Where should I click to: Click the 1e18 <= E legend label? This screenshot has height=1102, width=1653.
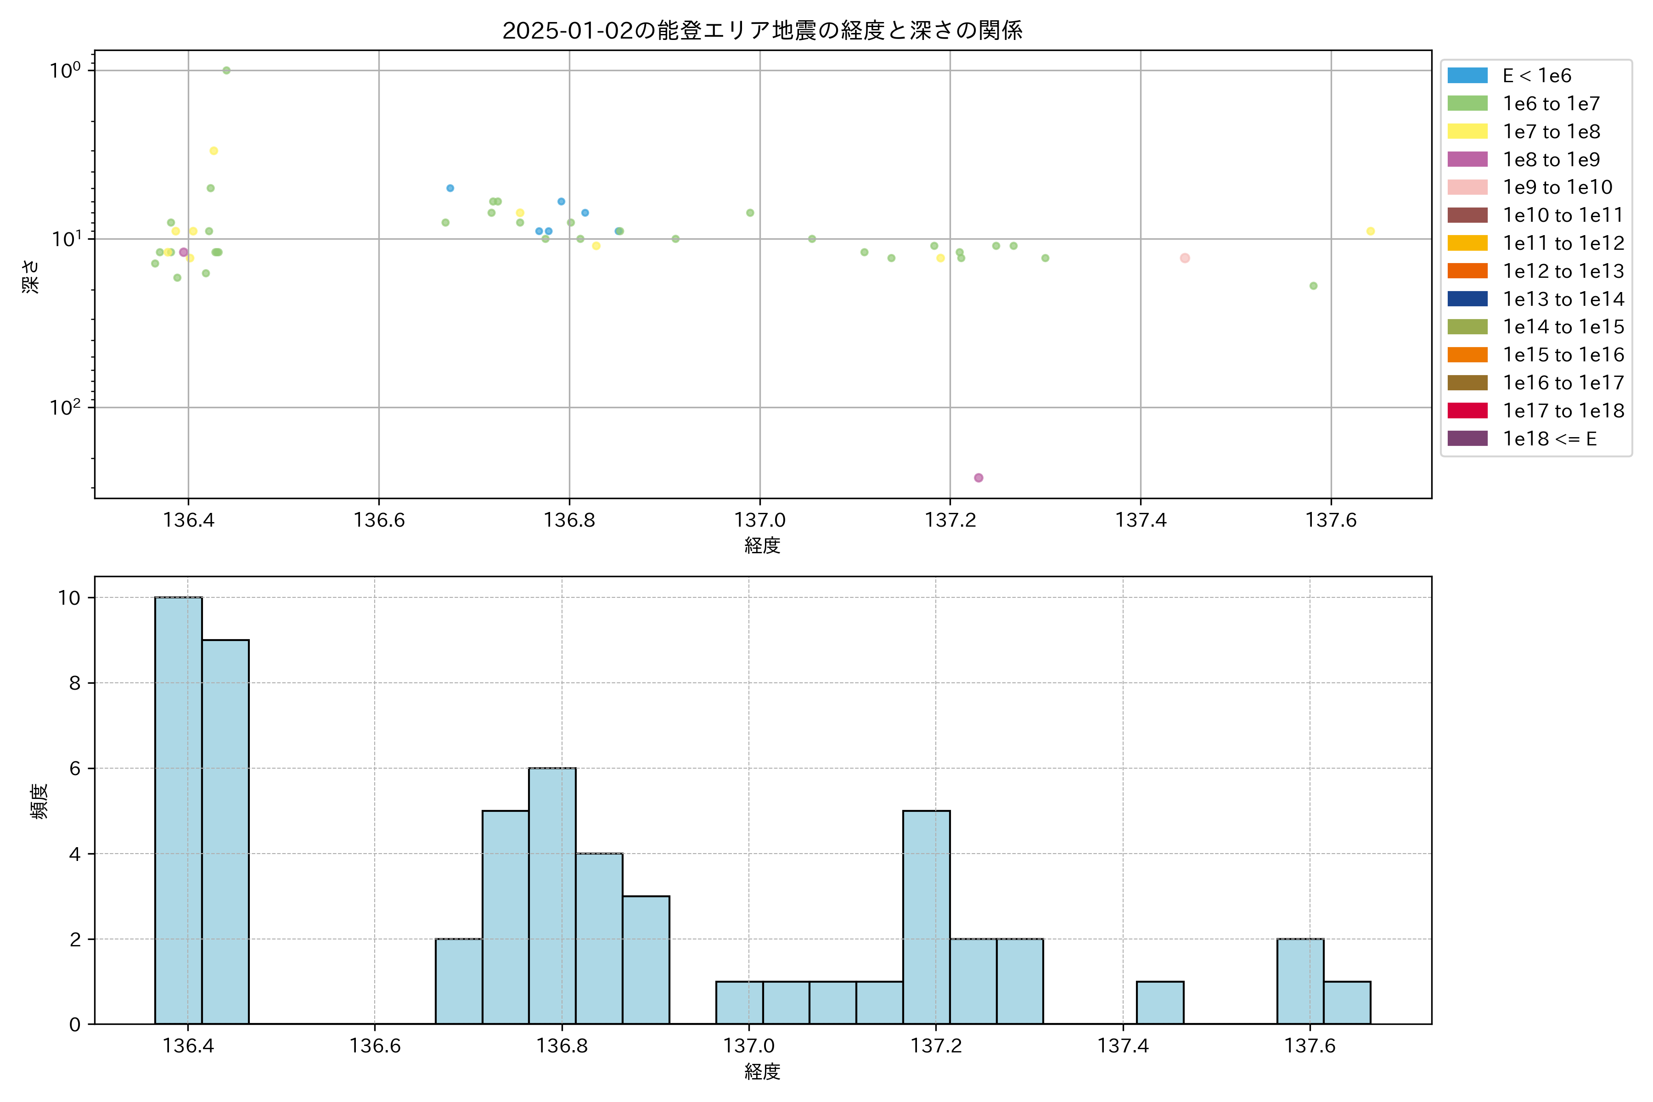(1550, 439)
